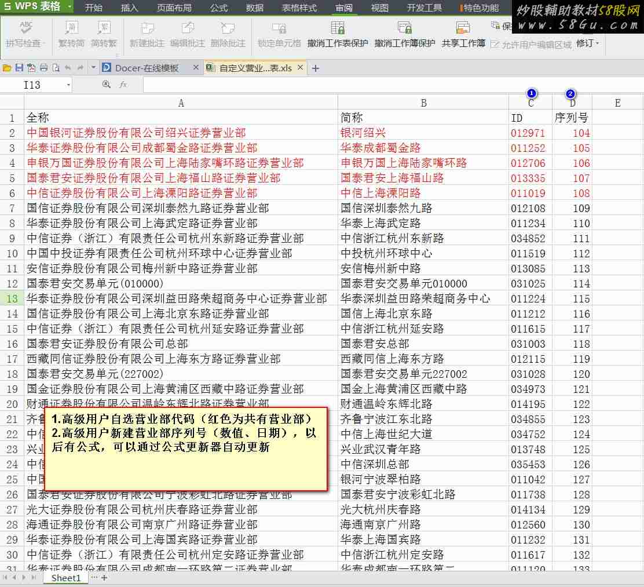This screenshot has width=644, height=587.
Task: Open the 数据 ribbon tab
Action: point(255,8)
